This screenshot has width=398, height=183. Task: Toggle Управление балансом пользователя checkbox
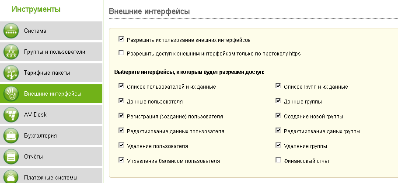[121, 160]
